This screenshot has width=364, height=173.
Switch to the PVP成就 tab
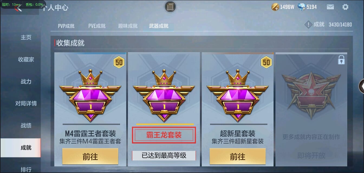pyautogui.click(x=66, y=26)
